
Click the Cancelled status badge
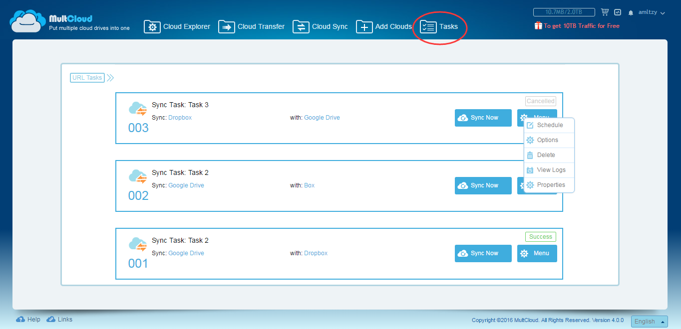(541, 101)
